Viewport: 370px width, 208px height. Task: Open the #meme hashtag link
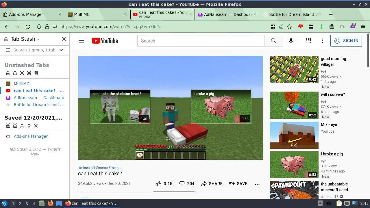point(102,168)
